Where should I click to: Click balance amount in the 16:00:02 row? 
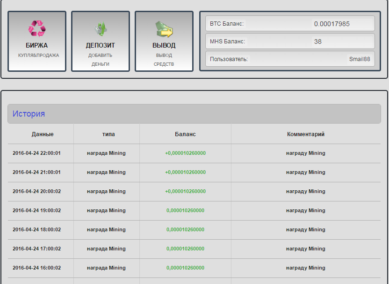point(185,268)
